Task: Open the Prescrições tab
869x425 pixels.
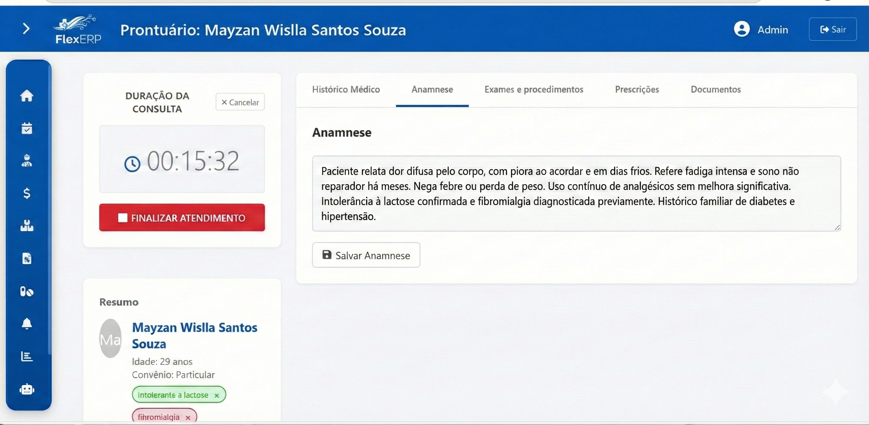Action: tap(637, 89)
